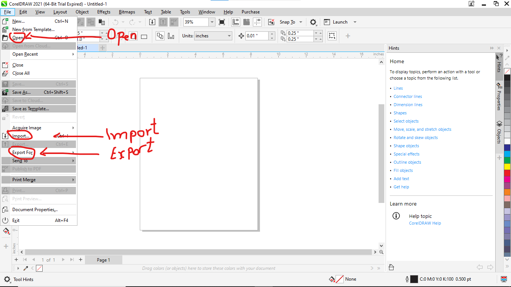Expand the Acquire Image submenu

39,128
